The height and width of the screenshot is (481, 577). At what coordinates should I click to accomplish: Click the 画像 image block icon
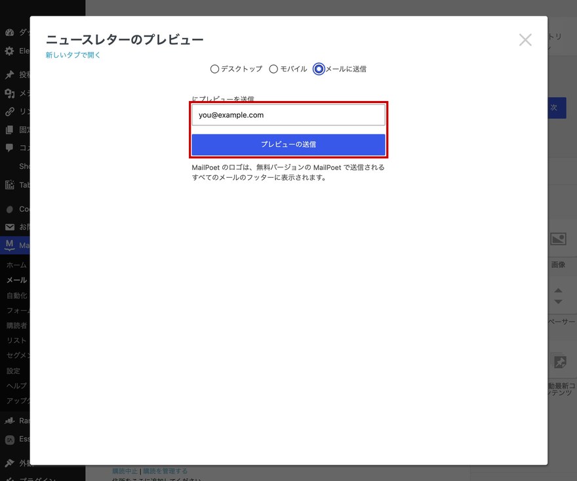[x=558, y=239]
